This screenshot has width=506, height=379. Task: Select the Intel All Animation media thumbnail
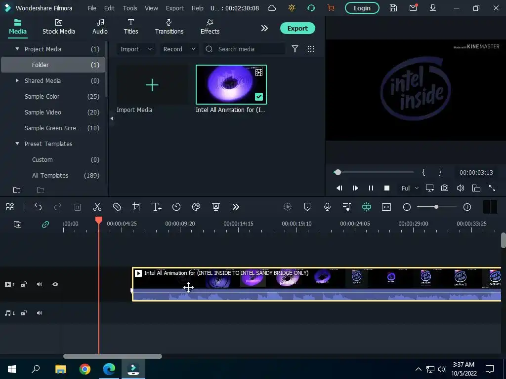[231, 85]
